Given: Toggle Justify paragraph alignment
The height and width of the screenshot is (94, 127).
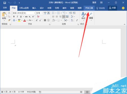Looking at the screenshot, I should 64,17.
